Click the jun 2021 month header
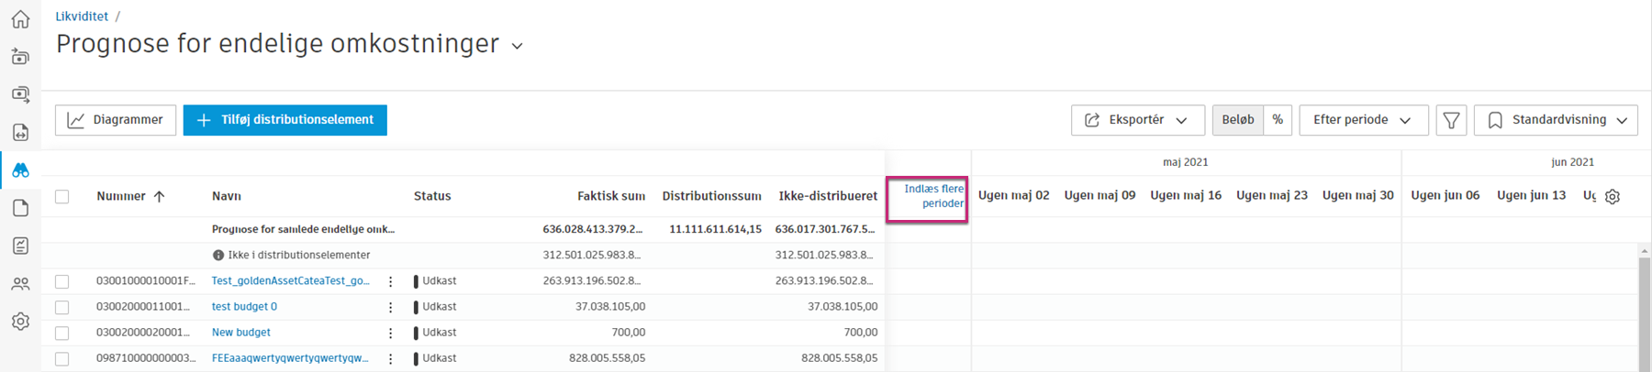This screenshot has width=1652, height=372. [1572, 162]
